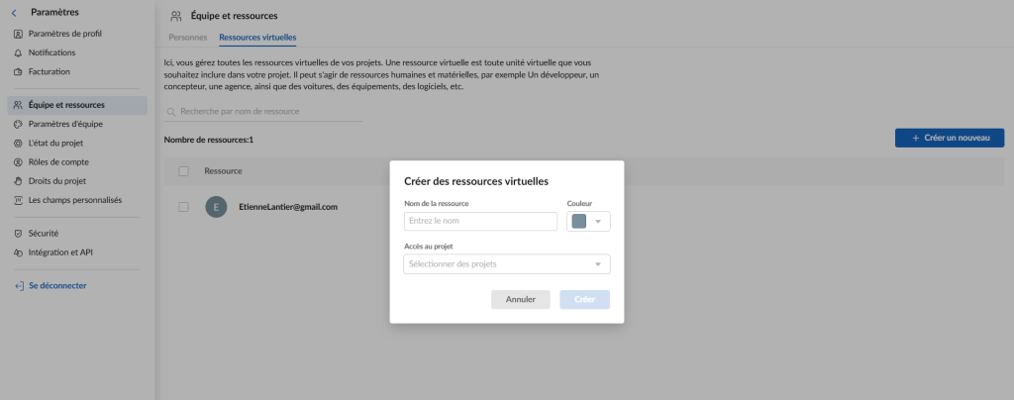Click the Paramètres de profil icon

pos(18,34)
